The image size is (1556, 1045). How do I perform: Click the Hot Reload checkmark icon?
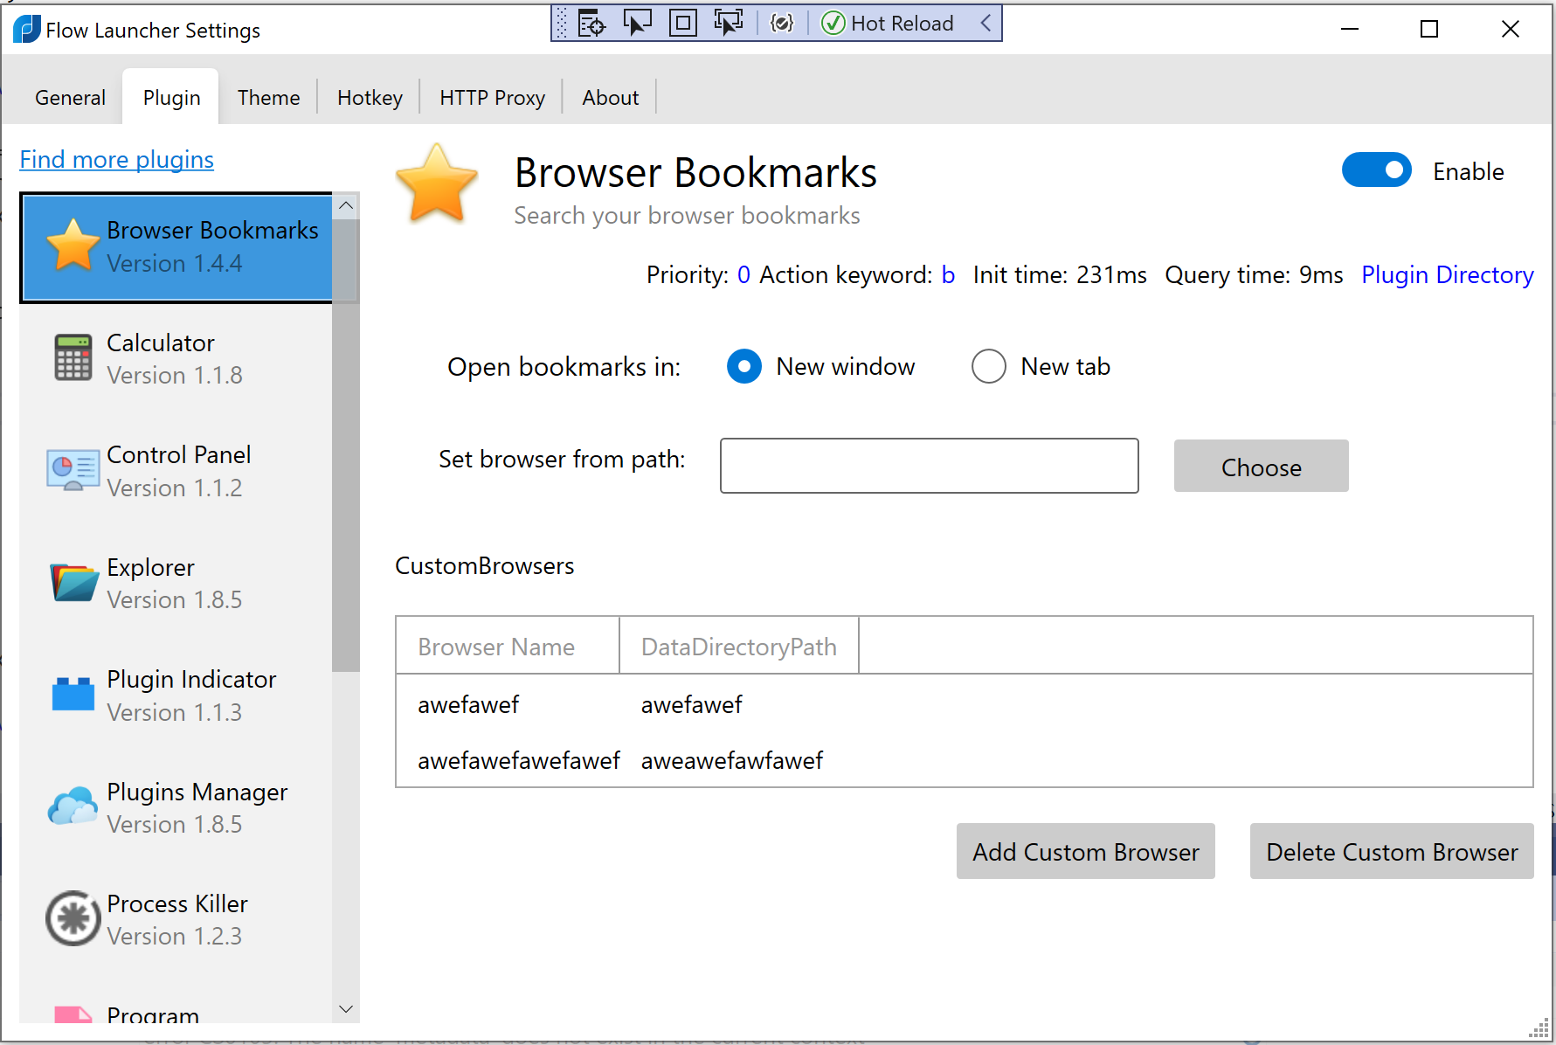(833, 24)
